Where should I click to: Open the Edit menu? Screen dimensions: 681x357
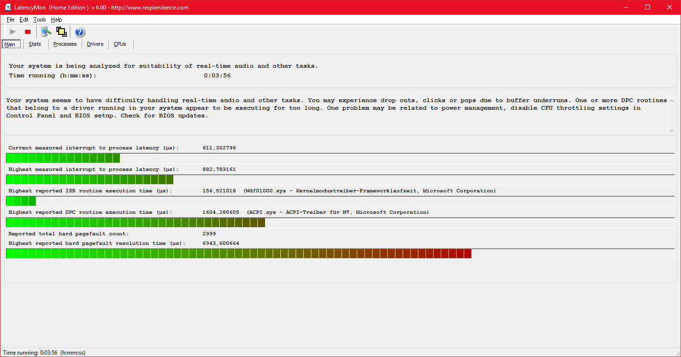coord(24,20)
